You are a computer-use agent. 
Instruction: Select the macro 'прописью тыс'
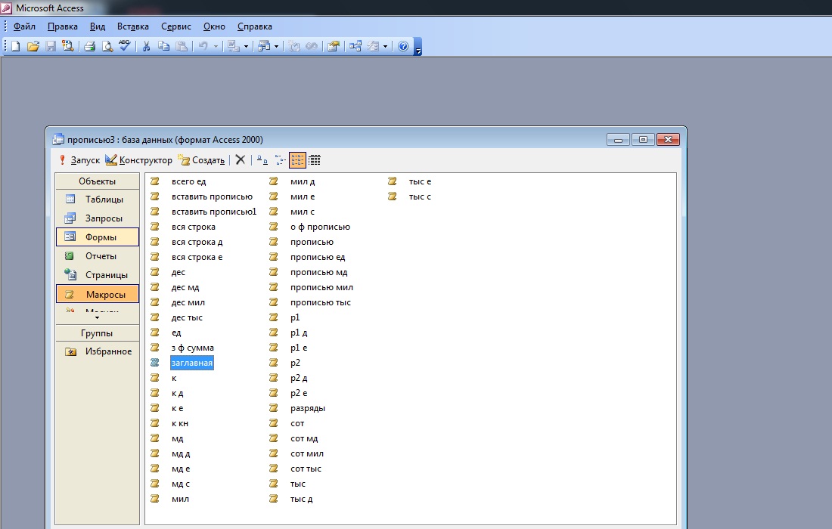click(321, 303)
